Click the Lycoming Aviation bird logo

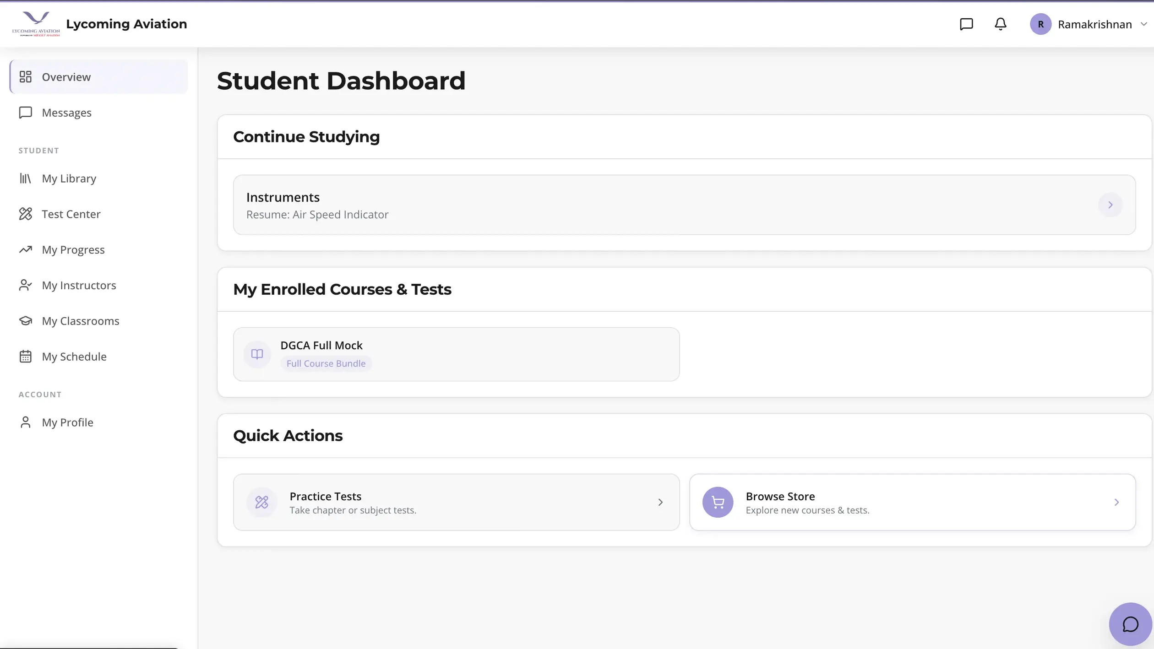36,24
